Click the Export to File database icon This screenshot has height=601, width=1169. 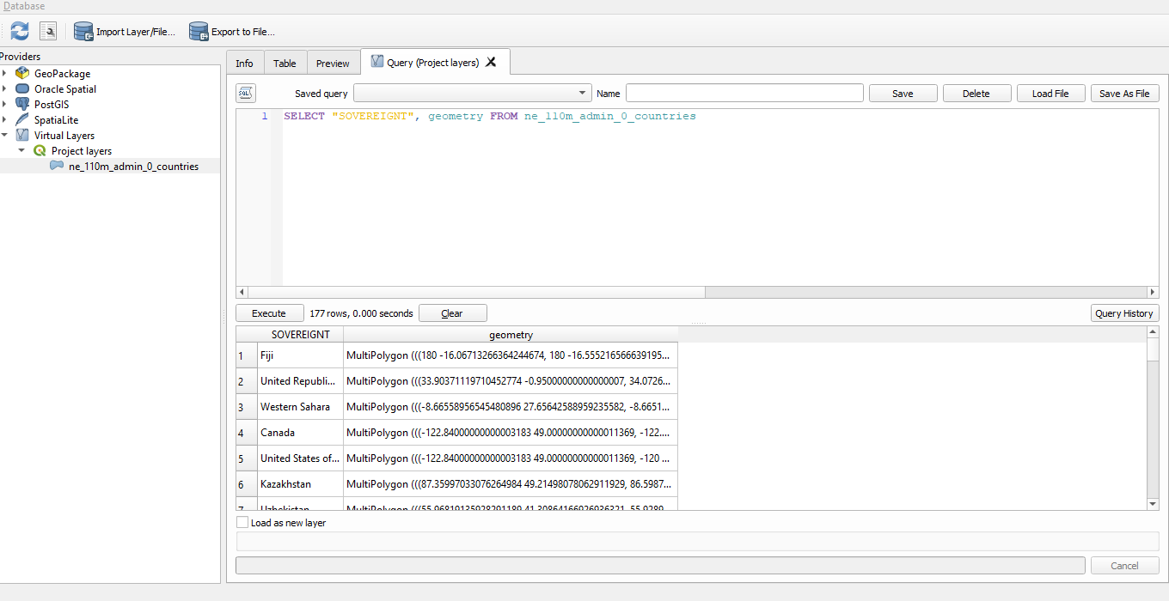[x=199, y=31]
